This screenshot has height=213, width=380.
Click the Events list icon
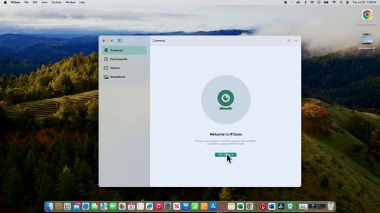click(106, 68)
